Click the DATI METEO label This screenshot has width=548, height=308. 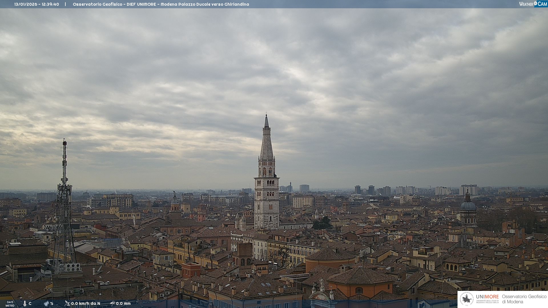click(10, 304)
